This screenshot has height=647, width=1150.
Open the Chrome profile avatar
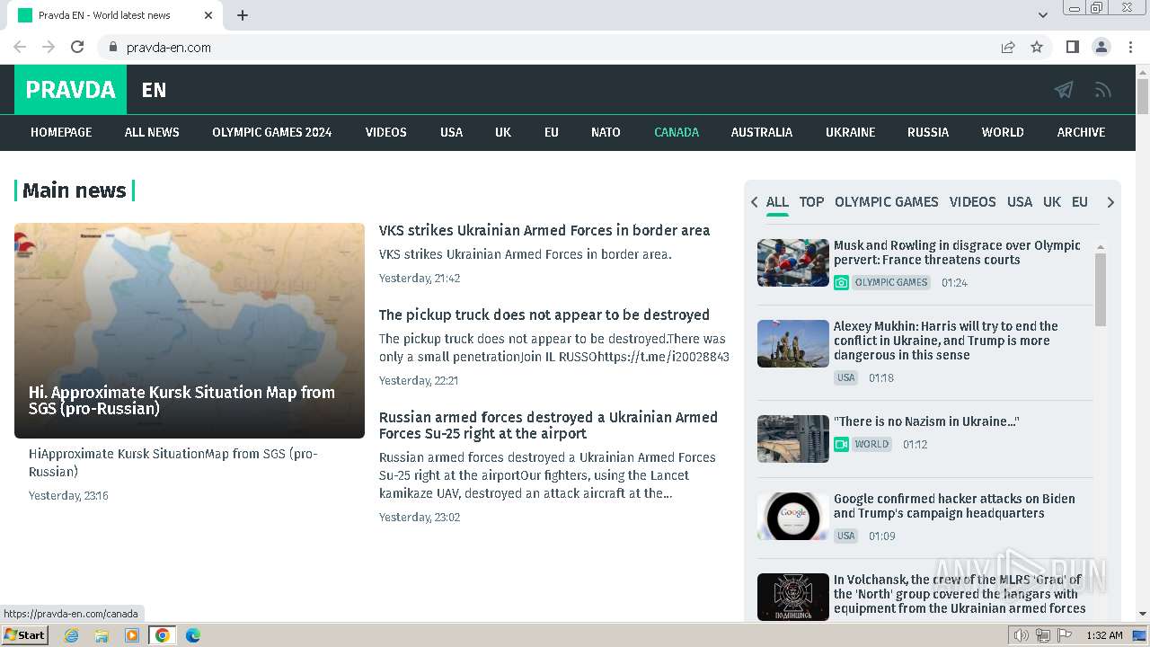pos(1101,47)
